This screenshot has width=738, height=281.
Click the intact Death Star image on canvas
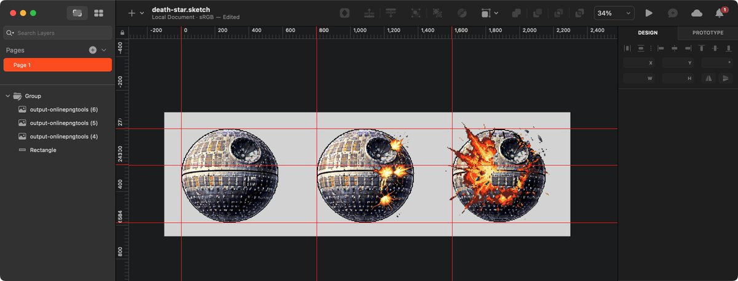point(230,175)
